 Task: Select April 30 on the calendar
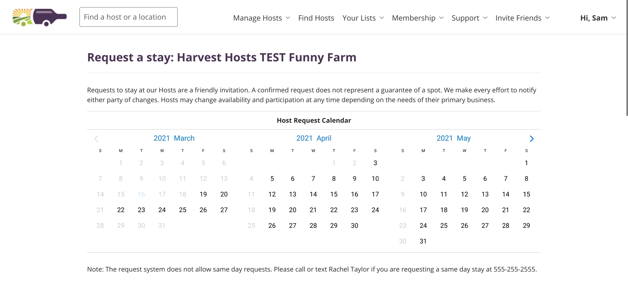pos(355,226)
